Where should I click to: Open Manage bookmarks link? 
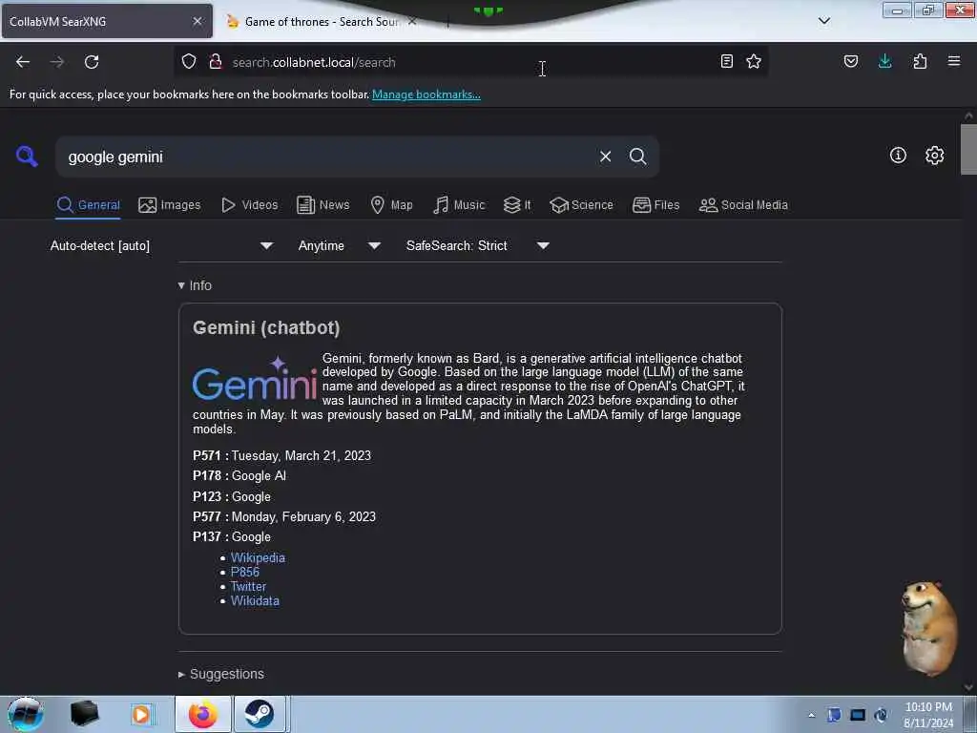426,94
